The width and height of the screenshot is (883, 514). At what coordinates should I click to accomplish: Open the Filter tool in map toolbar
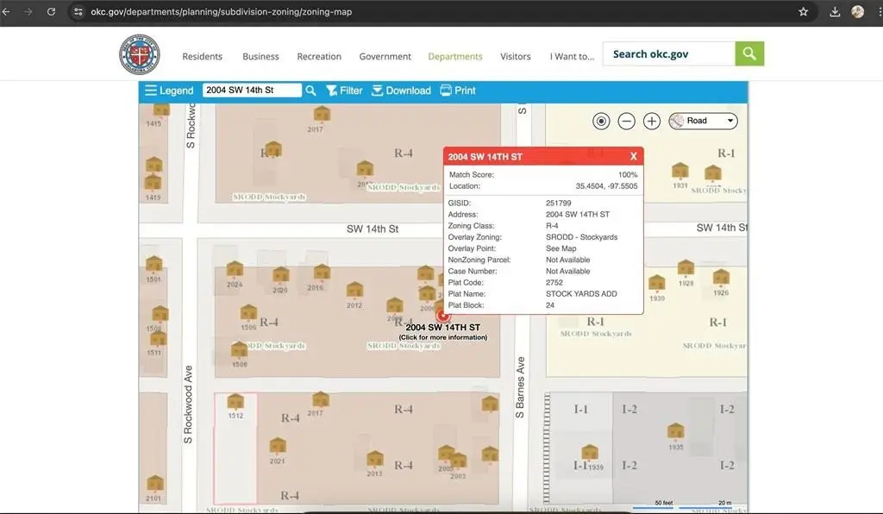point(343,91)
